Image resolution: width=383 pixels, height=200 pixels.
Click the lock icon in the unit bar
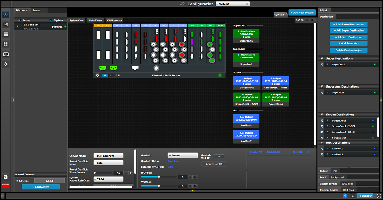pos(110,75)
